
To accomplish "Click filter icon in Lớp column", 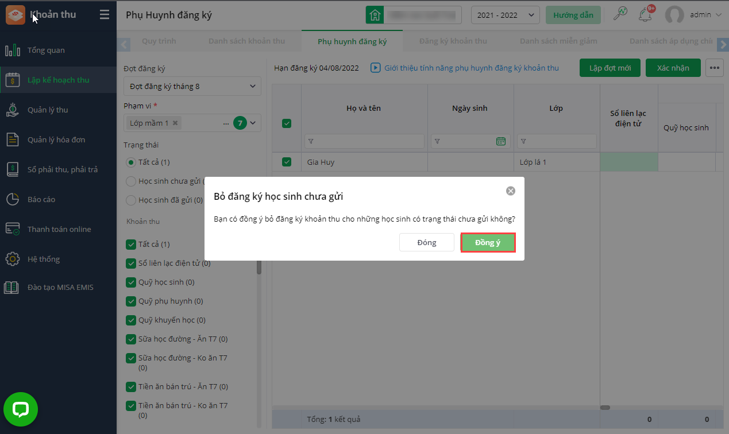I will click(523, 141).
